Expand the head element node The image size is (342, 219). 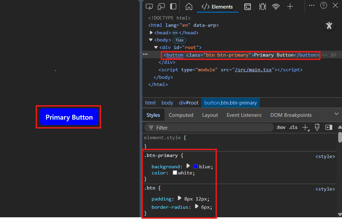[151, 33]
